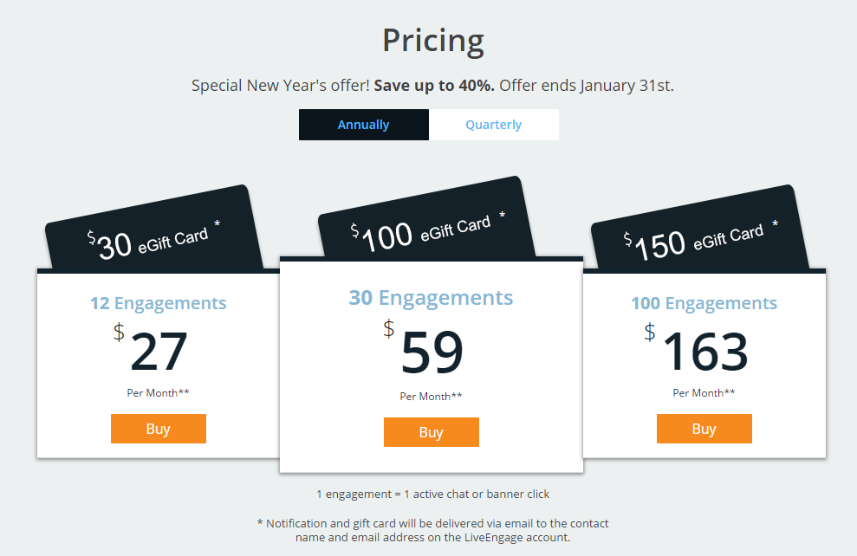
Task: Select the 30 Engagements heading
Action: tap(431, 298)
